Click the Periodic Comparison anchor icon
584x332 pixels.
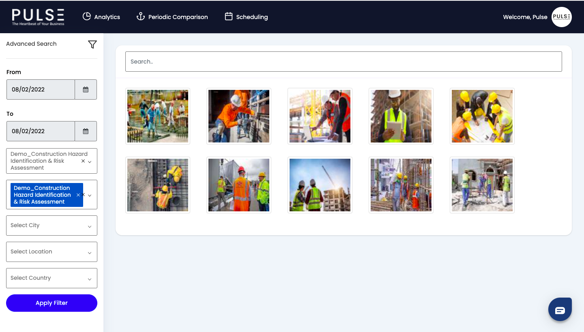coord(140,17)
